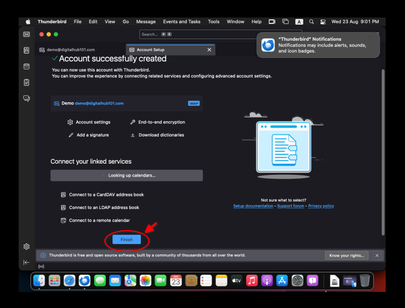The width and height of the screenshot is (405, 308).
Task: Open Calendar app showing 23 in dock
Action: [x=176, y=280]
